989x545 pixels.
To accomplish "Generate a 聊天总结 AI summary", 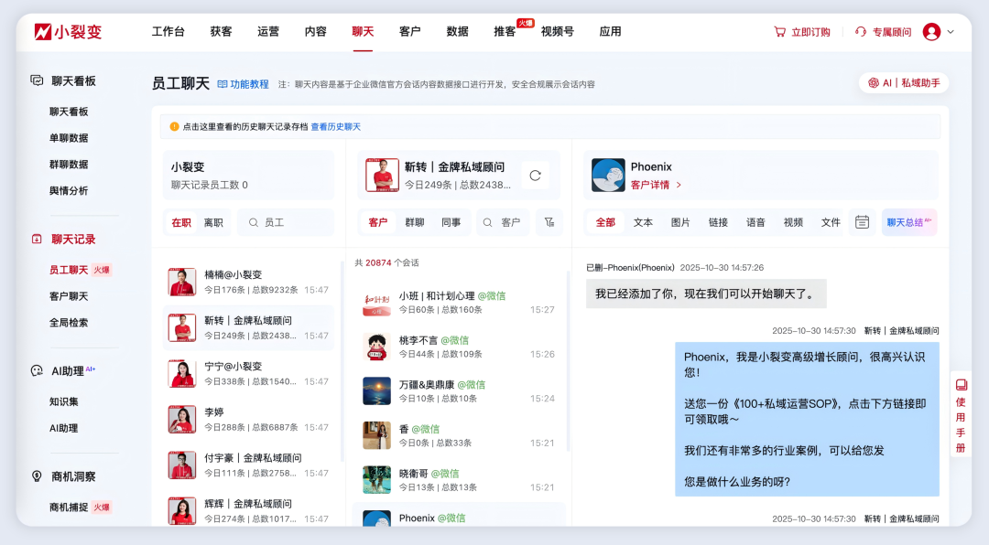I will (907, 221).
